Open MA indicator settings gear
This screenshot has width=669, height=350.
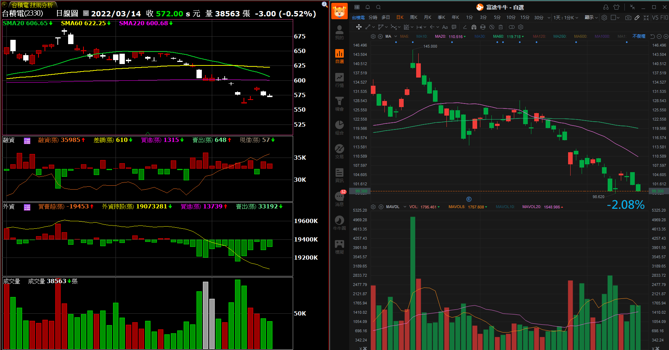[x=373, y=36]
